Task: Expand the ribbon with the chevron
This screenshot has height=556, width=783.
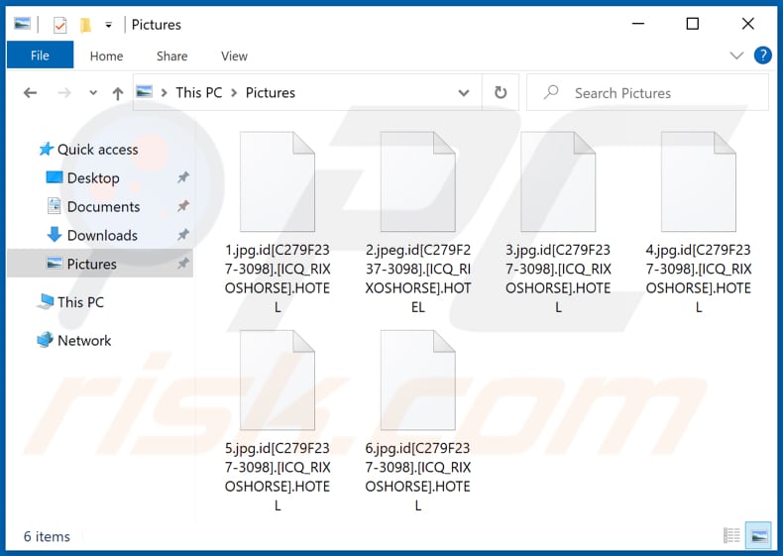Action: [x=736, y=56]
